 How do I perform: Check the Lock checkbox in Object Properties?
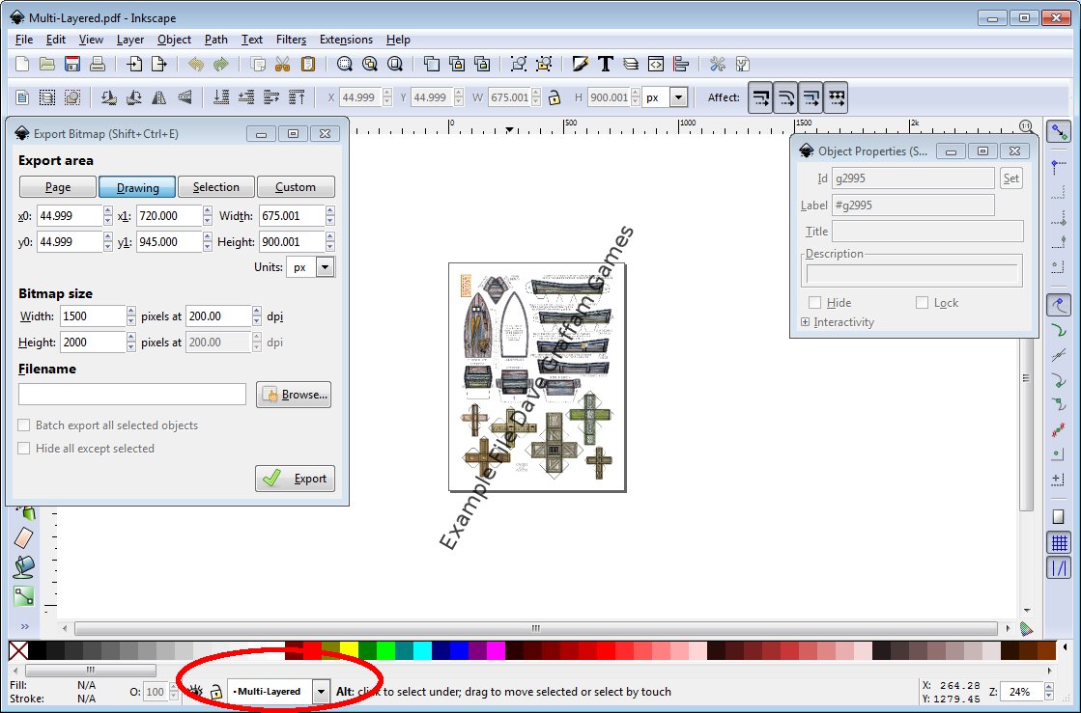(x=922, y=303)
